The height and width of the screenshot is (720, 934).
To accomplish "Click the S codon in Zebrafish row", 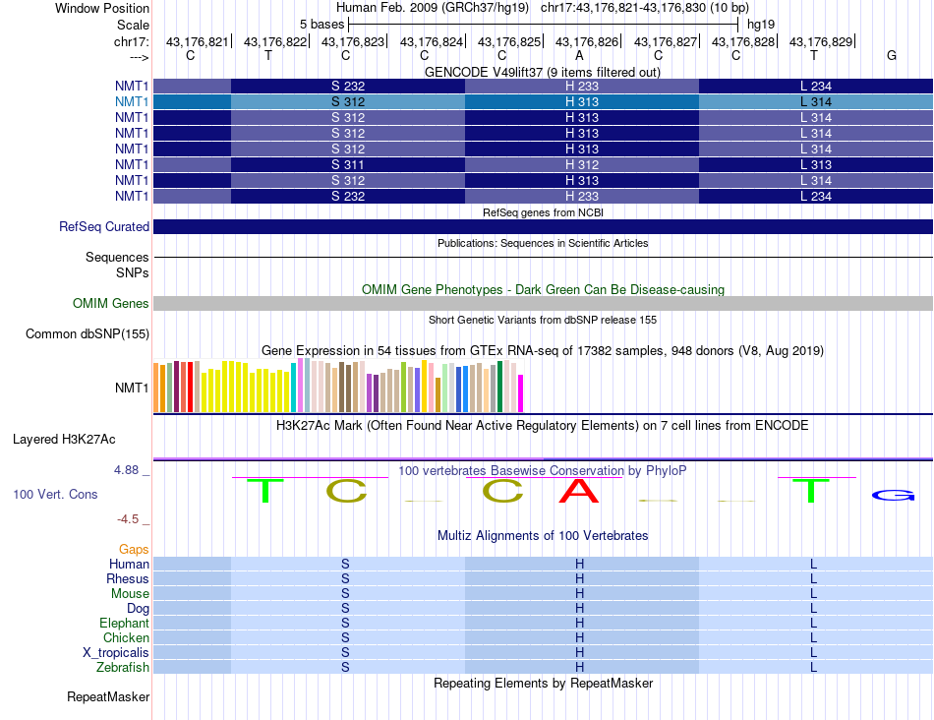I will (345, 667).
